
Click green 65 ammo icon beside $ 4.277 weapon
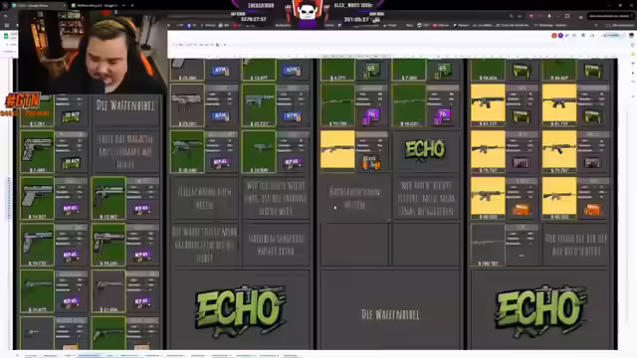371,71
